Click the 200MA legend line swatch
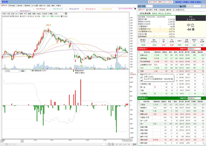Image resolution: width=206 pixels, height=146 pixels. pyautogui.click(x=17, y=11)
